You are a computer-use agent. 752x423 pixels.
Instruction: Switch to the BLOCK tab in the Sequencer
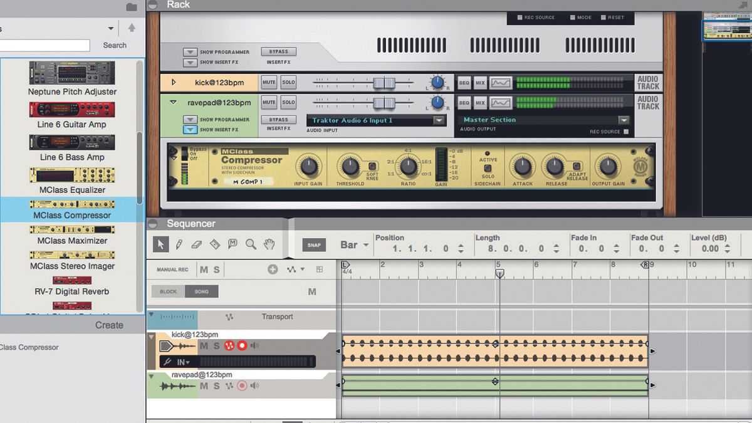167,291
